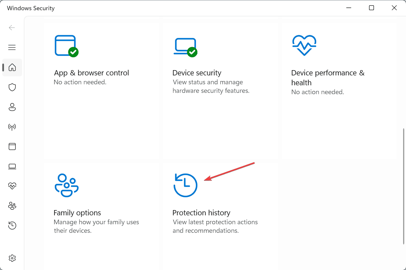
Task: Open Account protection person icon in sidebar
Action: tap(12, 107)
